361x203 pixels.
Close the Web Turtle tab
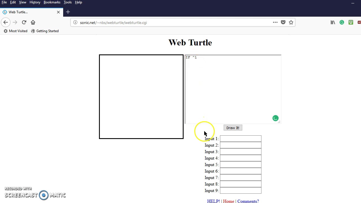click(58, 12)
